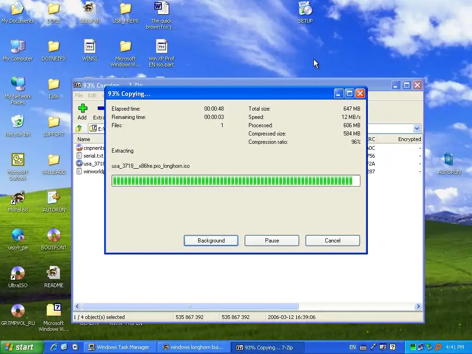Viewport: 472px width, 354px height.
Task: Open My Computer icon
Action: click(18, 50)
